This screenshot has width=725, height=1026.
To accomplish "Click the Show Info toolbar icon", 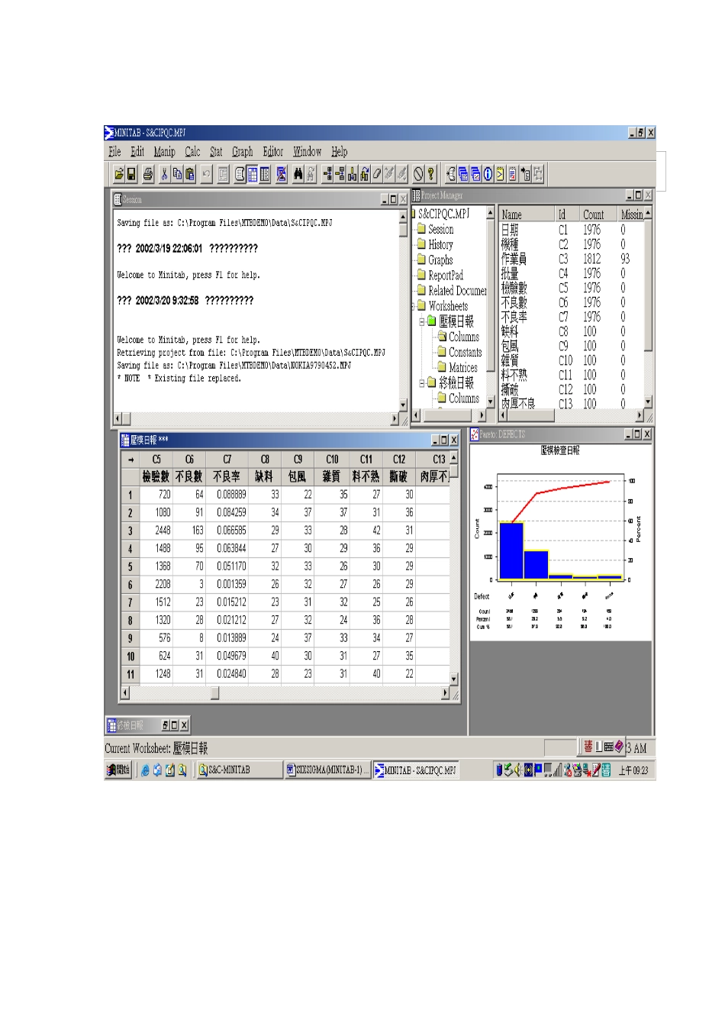I will (488, 175).
